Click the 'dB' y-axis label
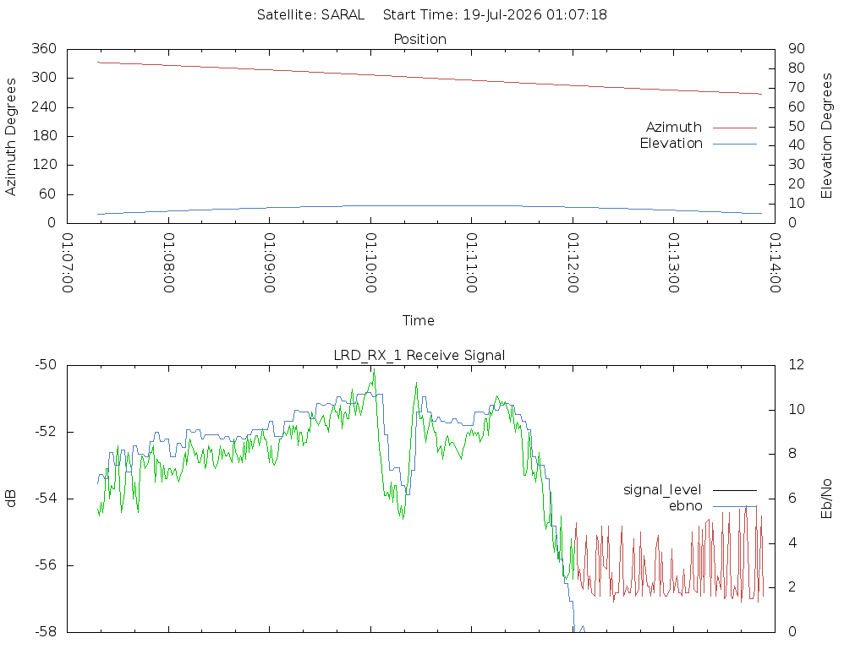Screen dimensions: 866x649 [10, 498]
